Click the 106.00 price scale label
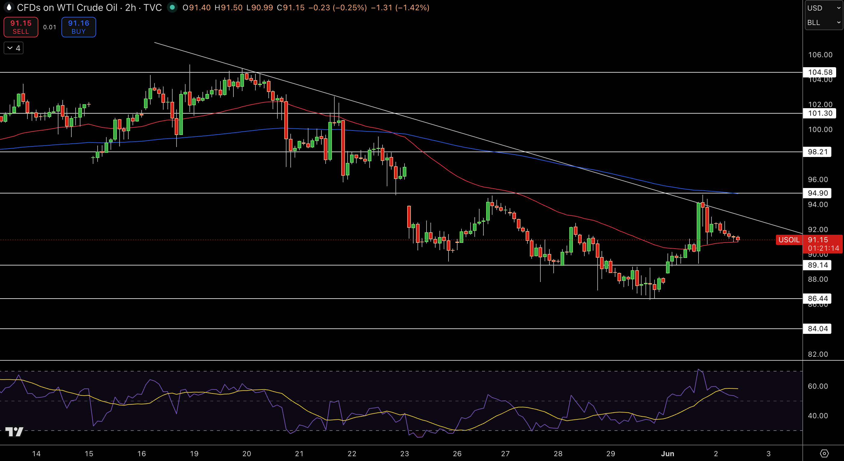 tap(820, 55)
